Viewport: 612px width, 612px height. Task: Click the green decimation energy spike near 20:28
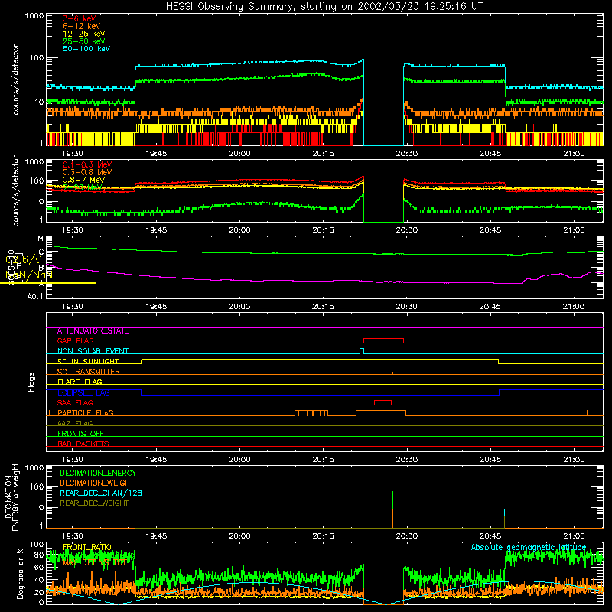point(392,500)
